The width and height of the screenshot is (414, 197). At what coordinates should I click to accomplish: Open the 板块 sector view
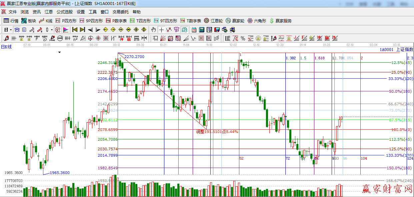(x=29, y=21)
